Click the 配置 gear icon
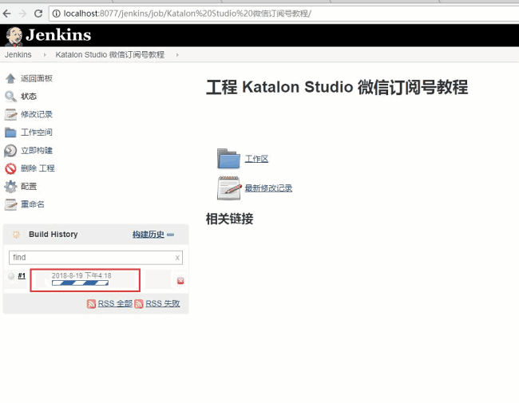Image resolution: width=519 pixels, height=403 pixels. 10,186
